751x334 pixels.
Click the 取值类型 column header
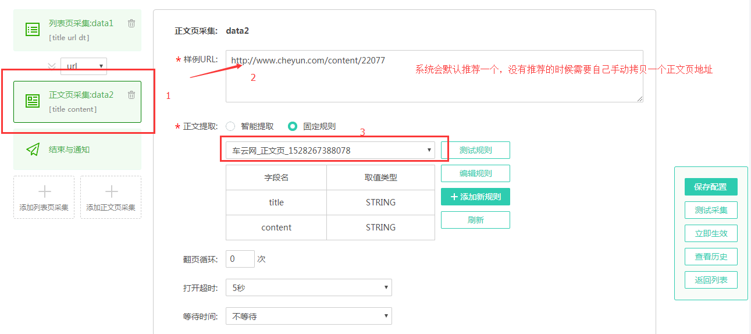coord(380,177)
